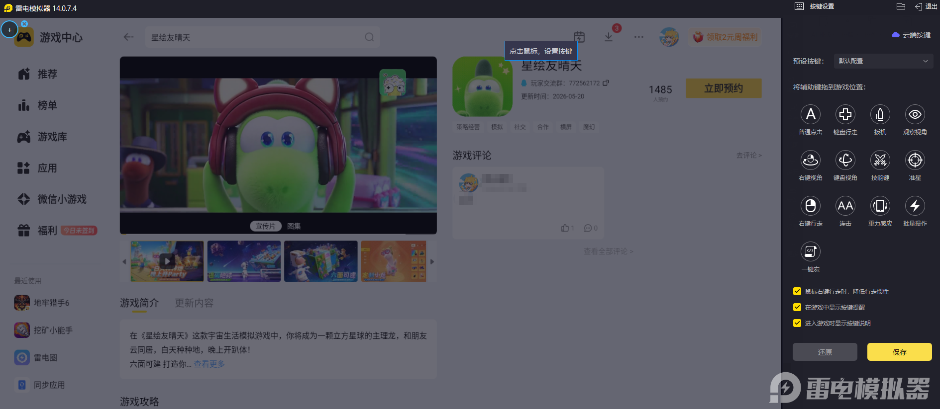Image resolution: width=940 pixels, height=409 pixels.
Task: Open recently used 挖矿小能手
Action: pos(44,330)
